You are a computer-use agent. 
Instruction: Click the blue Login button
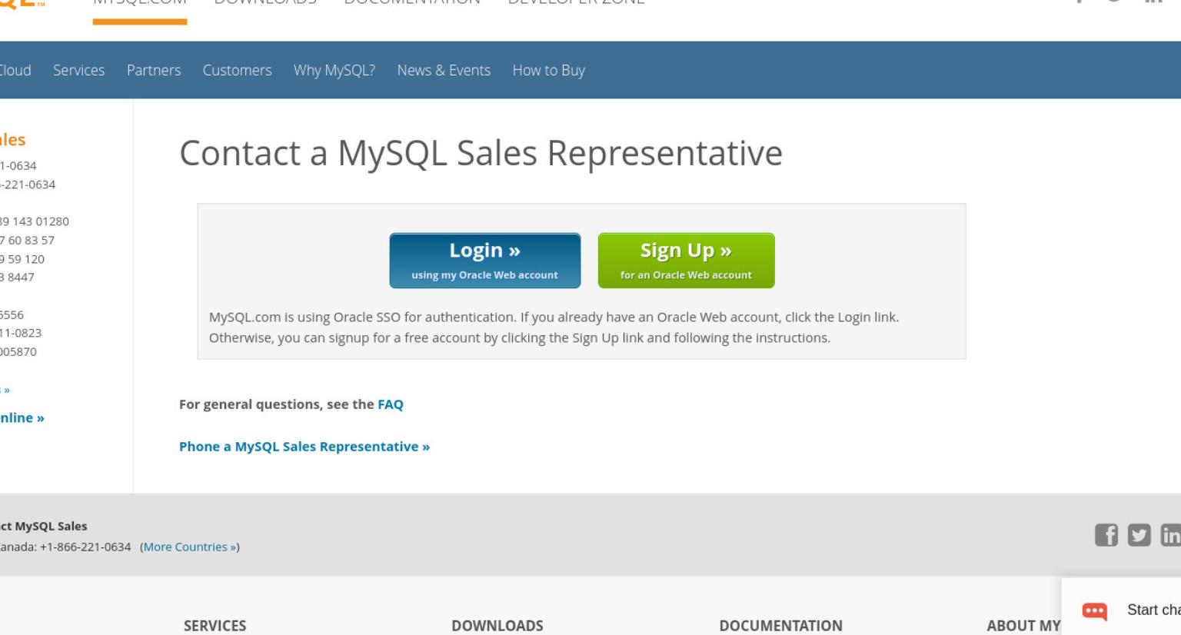click(x=485, y=261)
